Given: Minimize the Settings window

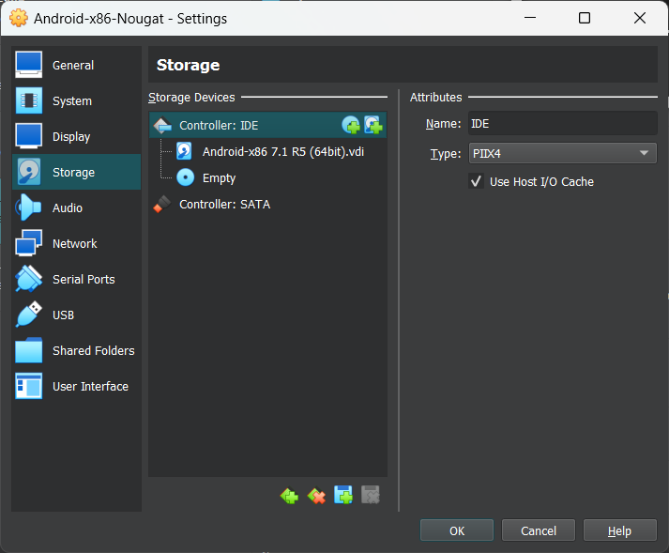Looking at the screenshot, I should [x=530, y=18].
